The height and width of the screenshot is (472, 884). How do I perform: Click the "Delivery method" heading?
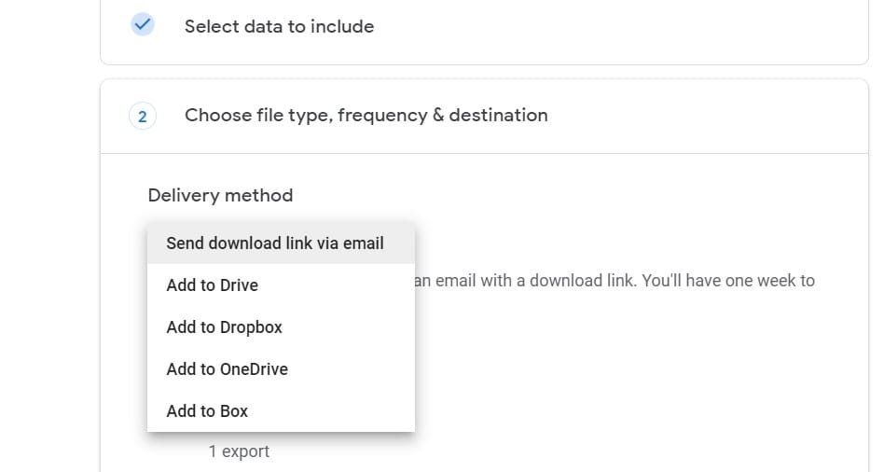220,196
